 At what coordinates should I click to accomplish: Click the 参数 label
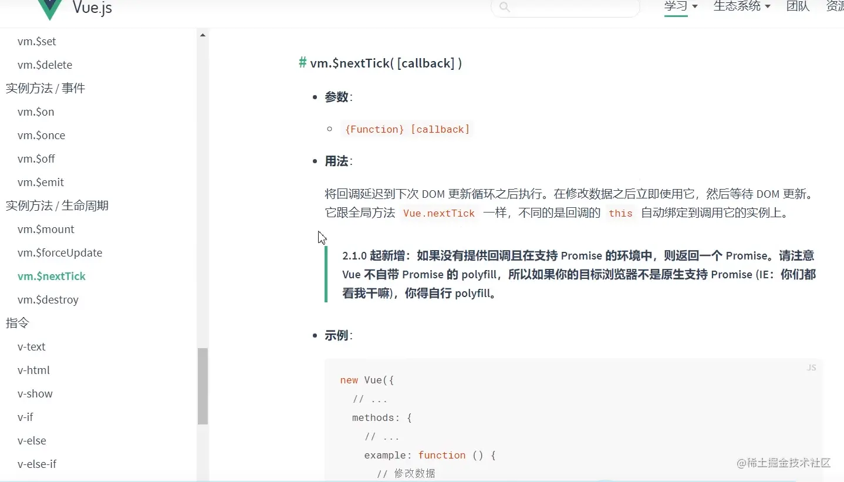[337, 97]
